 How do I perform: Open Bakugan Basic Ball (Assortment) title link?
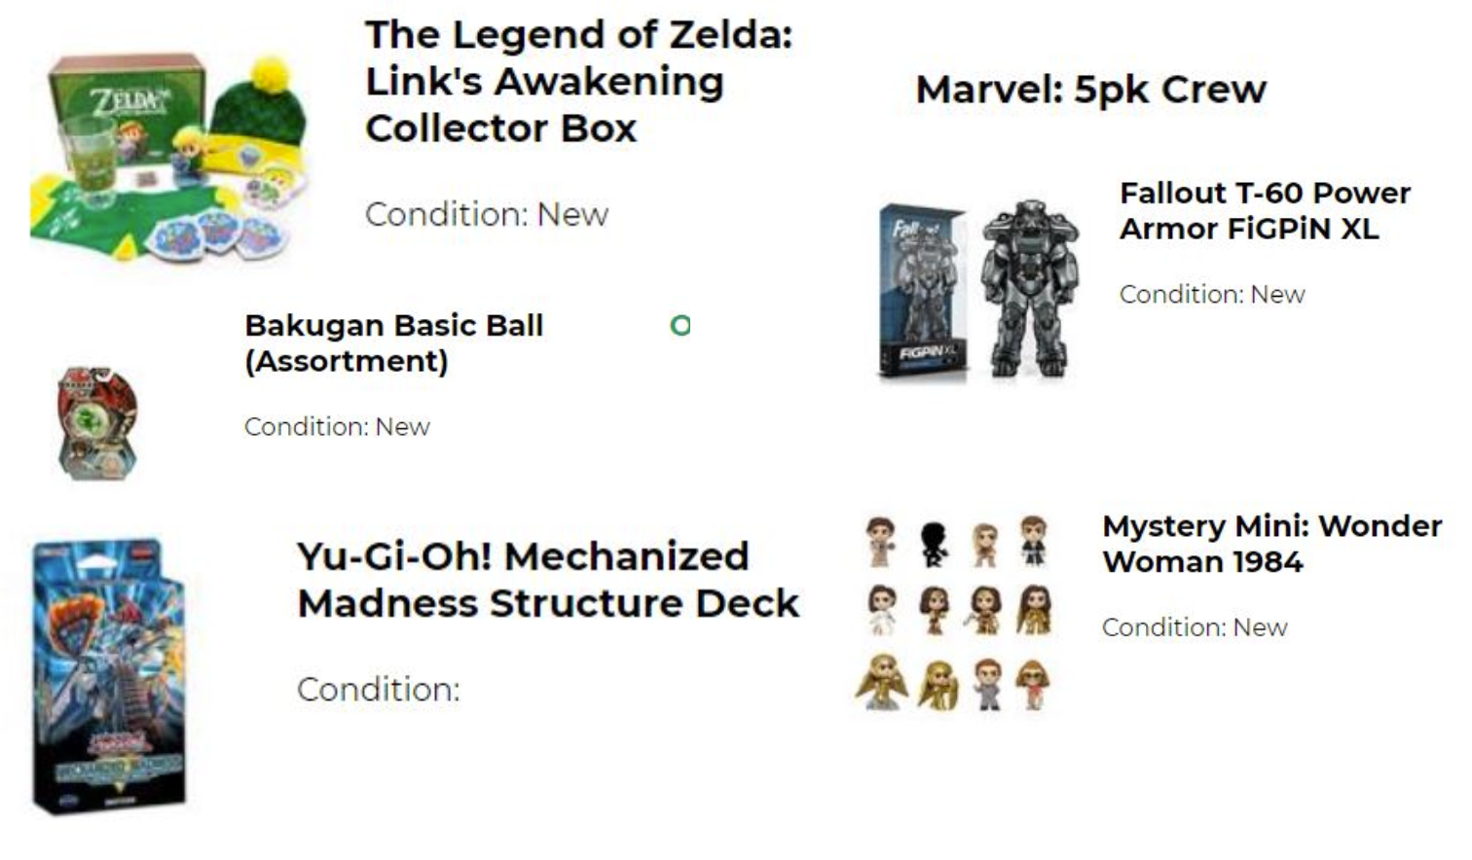coord(394,342)
